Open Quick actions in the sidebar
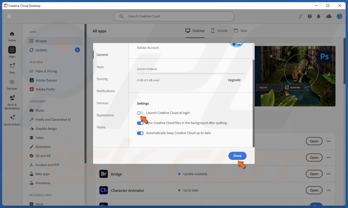 coord(12,120)
